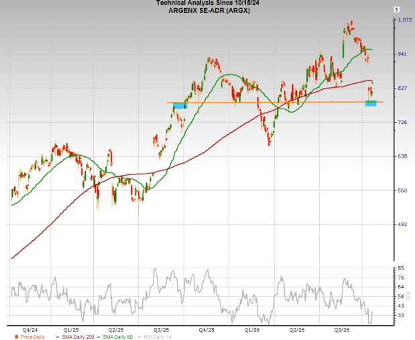Click the 1,072 price axis value
The width and height of the screenshot is (415, 340).
coord(405,20)
